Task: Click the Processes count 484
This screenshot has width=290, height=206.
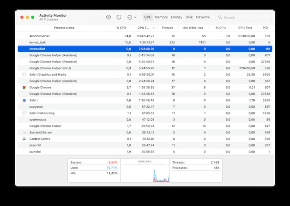Action: (x=217, y=168)
